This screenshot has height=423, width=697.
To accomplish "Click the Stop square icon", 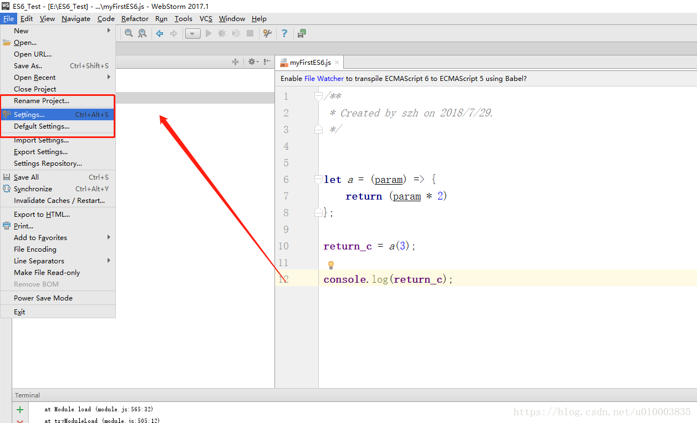I will [250, 33].
